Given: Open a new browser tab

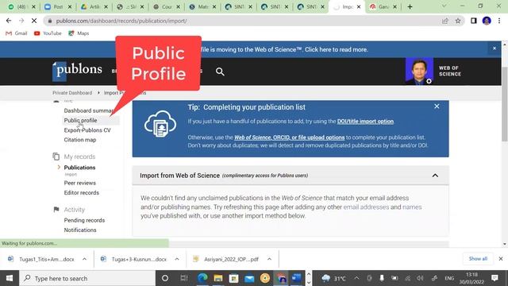Looking at the screenshot, I should pyautogui.click(x=410, y=6).
